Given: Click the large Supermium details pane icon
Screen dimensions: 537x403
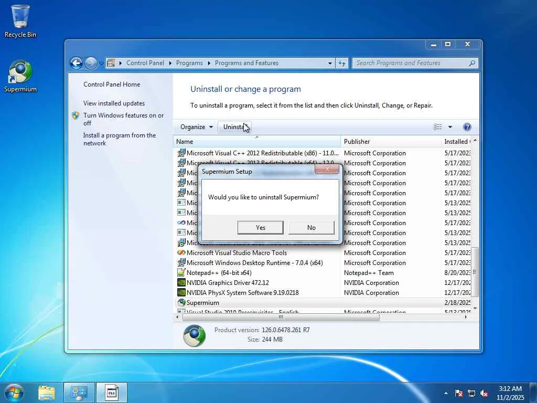Looking at the screenshot, I should click(195, 336).
